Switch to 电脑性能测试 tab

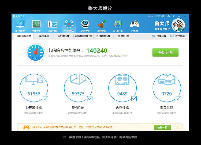[x=24, y=36]
